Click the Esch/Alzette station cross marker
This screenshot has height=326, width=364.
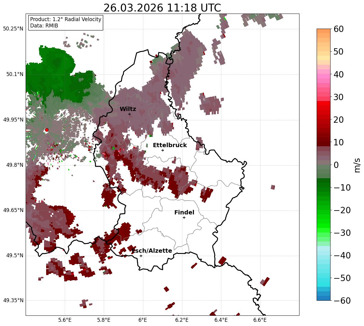click(x=141, y=256)
